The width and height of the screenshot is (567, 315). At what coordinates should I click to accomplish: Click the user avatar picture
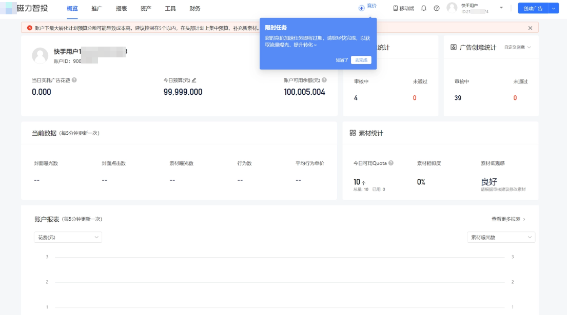pyautogui.click(x=452, y=9)
